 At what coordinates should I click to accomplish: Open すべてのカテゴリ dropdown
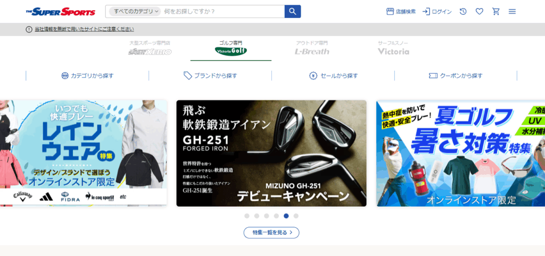(135, 12)
